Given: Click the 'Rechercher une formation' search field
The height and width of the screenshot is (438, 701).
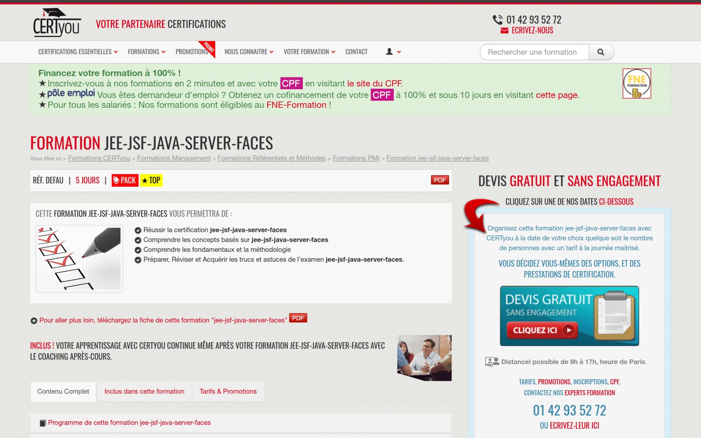Looking at the screenshot, I should pos(534,52).
